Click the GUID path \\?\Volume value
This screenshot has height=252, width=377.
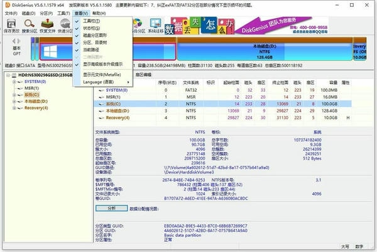(216, 168)
